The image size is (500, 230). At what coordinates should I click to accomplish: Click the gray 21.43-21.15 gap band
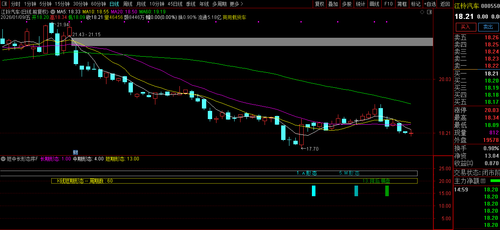click(x=252, y=42)
